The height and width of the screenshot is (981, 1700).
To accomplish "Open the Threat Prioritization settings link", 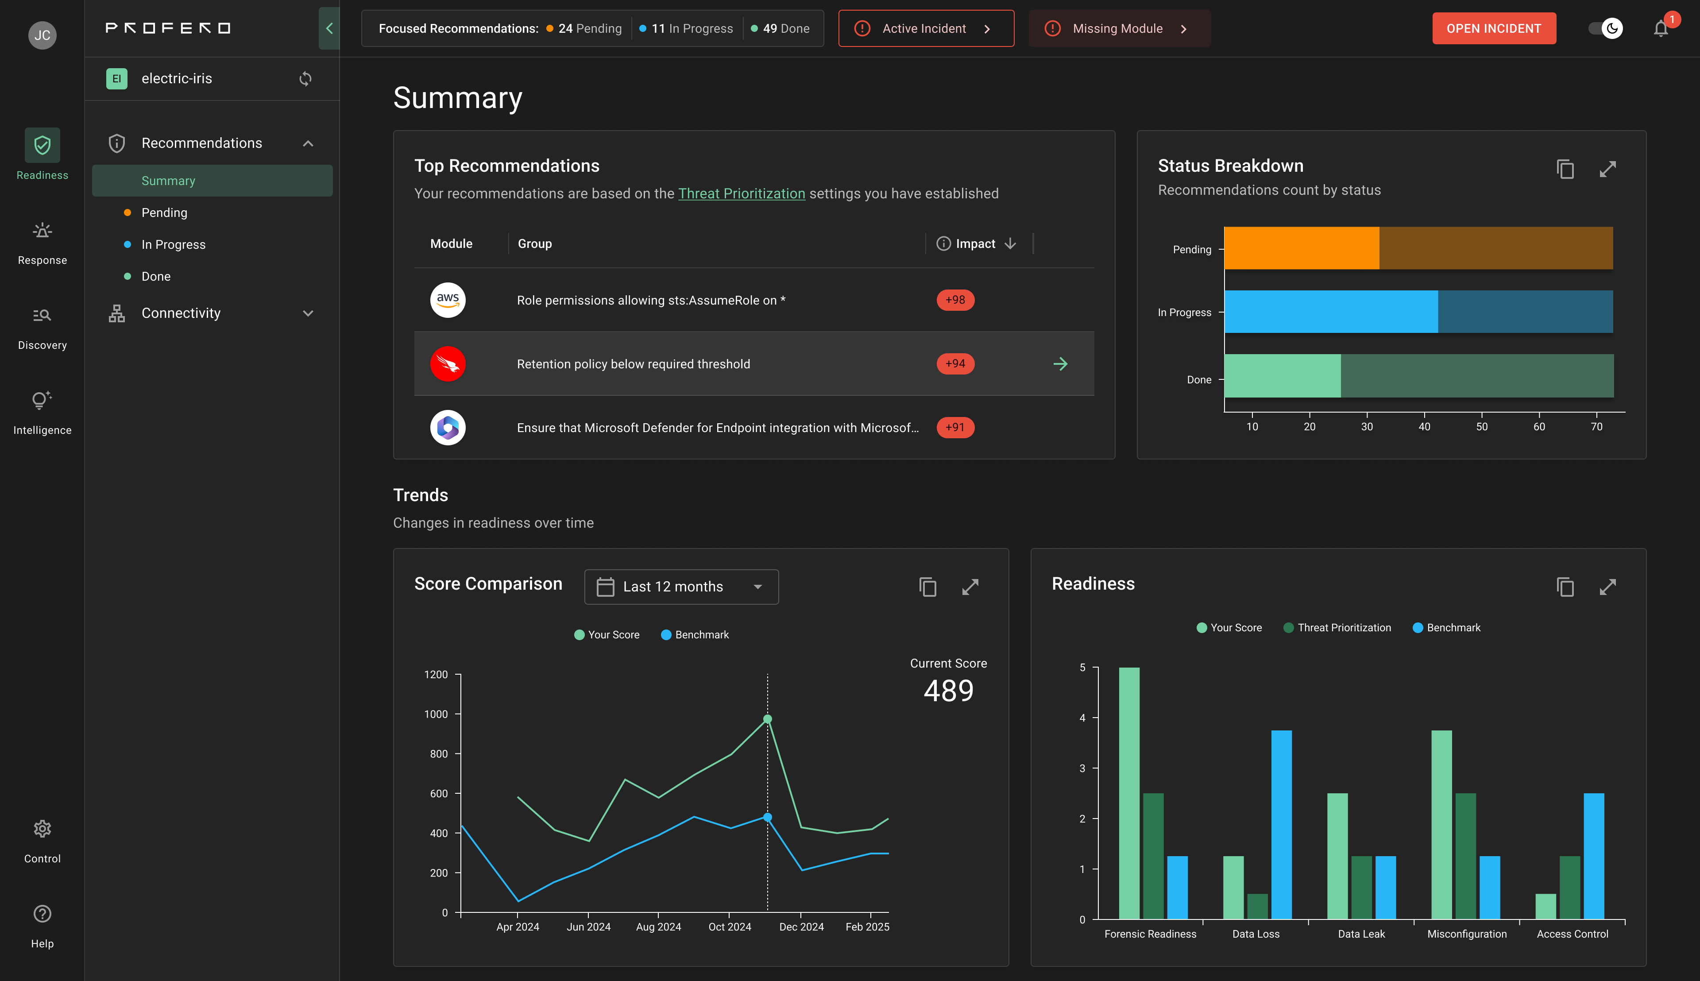I will (741, 193).
